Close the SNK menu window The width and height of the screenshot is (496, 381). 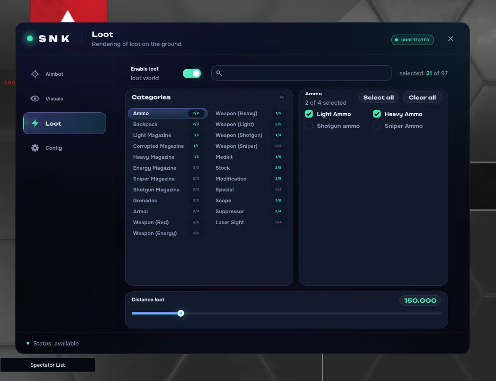[x=451, y=38]
